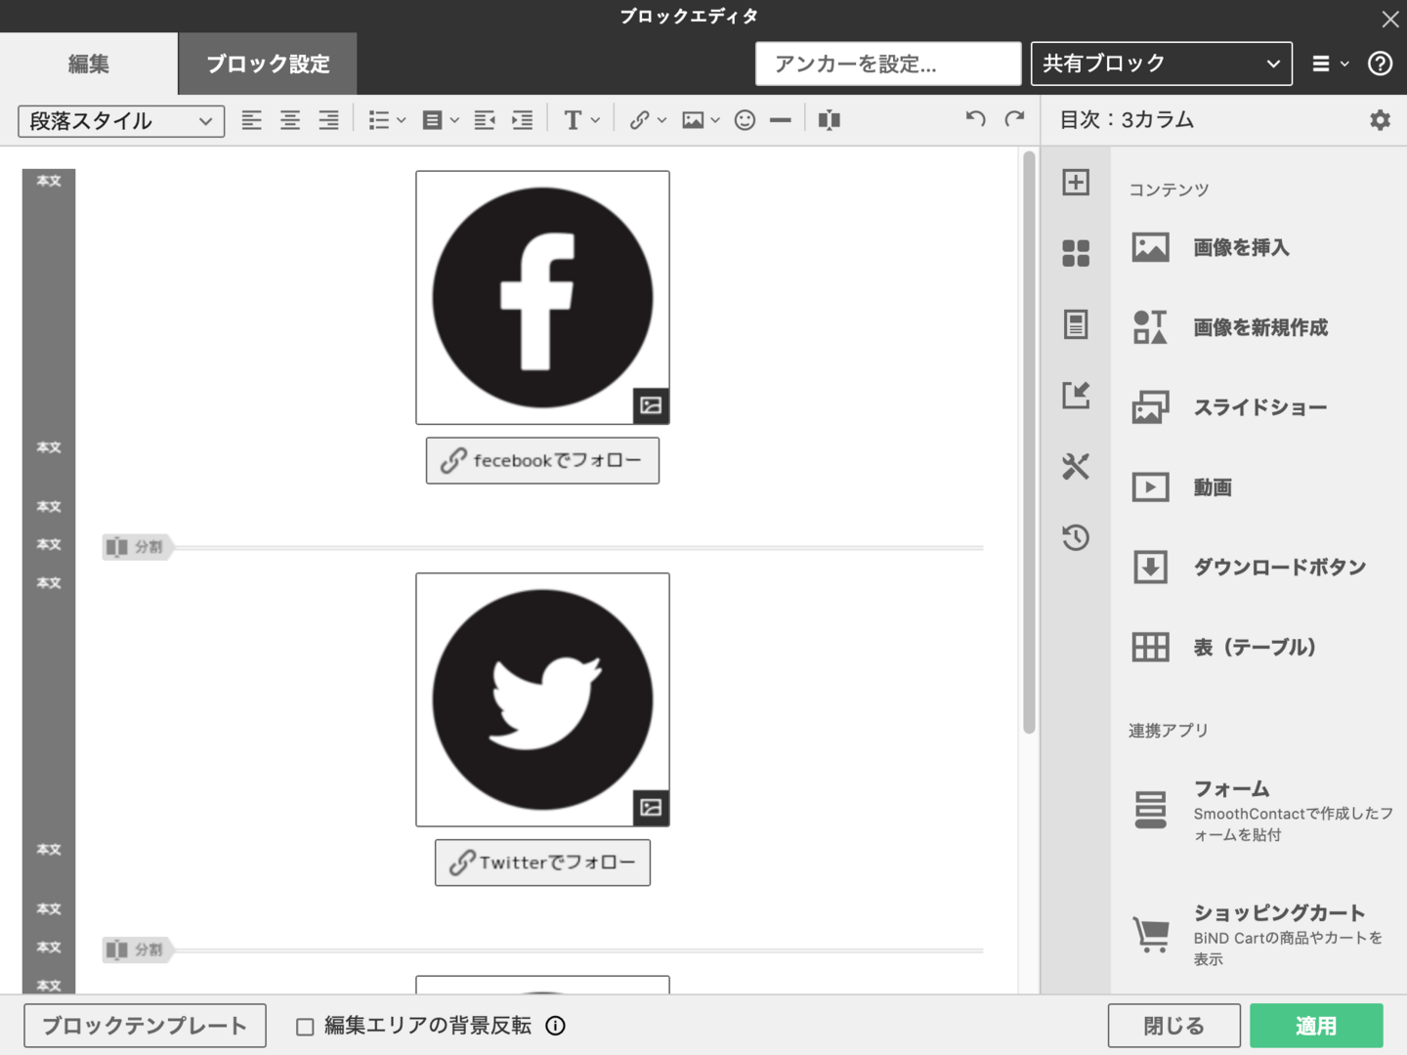Screen dimensions: 1407x1055
Task: Select tools wrench sidebar icon
Action: click(1076, 466)
